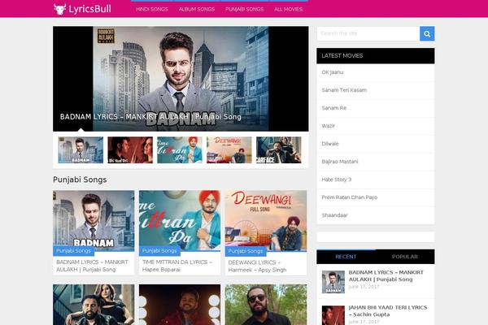488x325 pixels.
Task: Open recent post 'JAHAN BHI YAAD TERI LYRICS'
Action: click(x=388, y=311)
